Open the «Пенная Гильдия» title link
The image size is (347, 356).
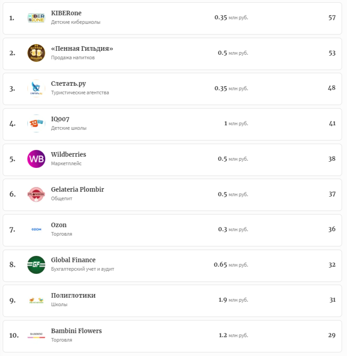pos(82,49)
